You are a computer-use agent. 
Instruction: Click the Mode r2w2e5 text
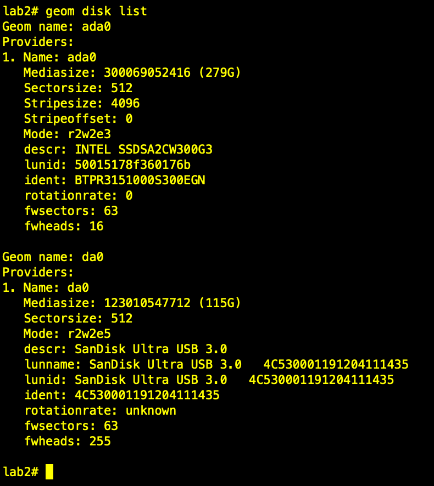tap(67, 334)
